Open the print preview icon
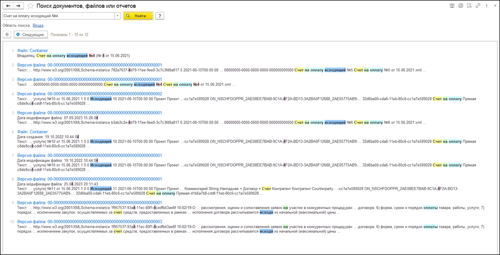500x255 pixels. (469, 6)
